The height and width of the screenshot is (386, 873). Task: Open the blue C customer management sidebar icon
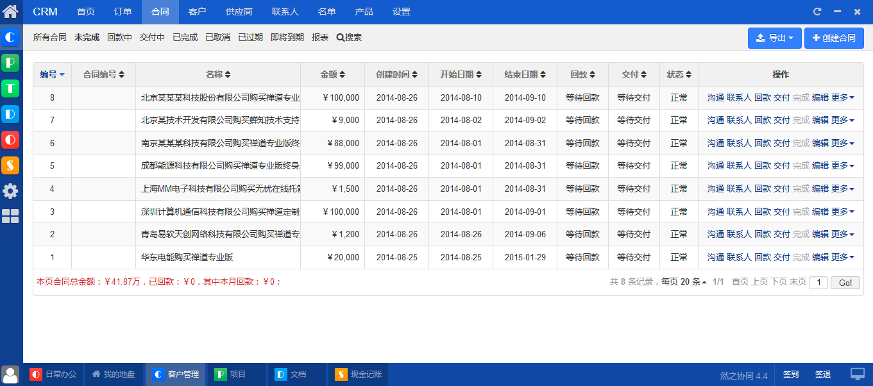(10, 37)
